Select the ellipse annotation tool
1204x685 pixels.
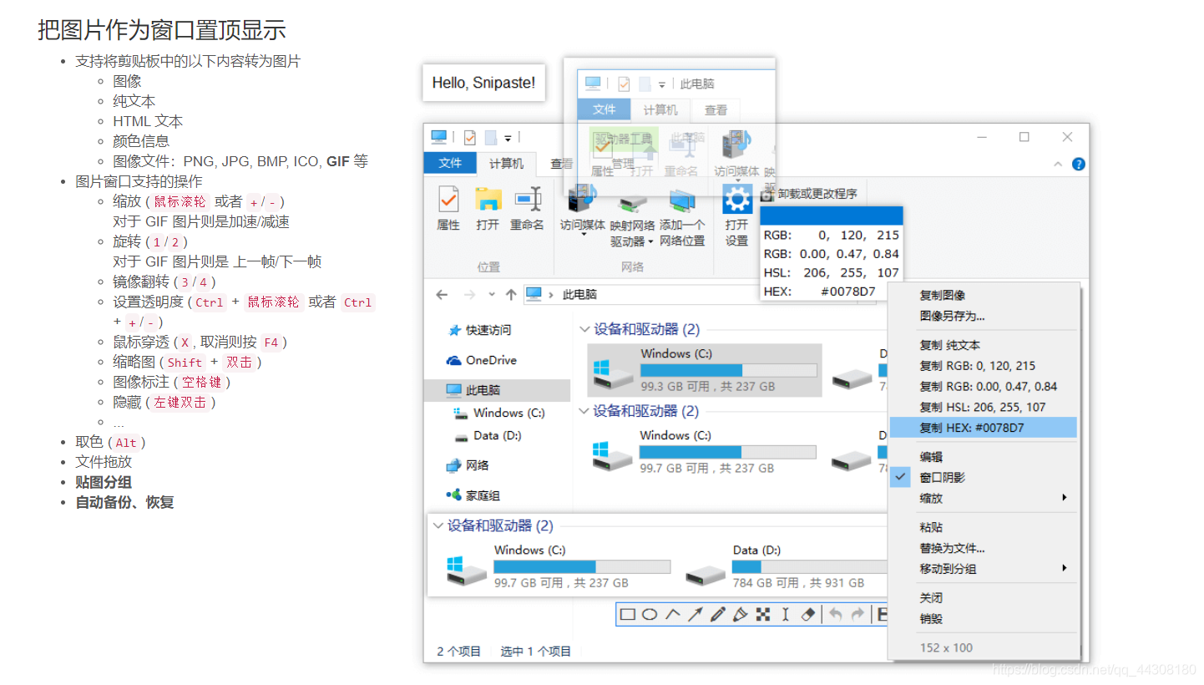coord(650,615)
